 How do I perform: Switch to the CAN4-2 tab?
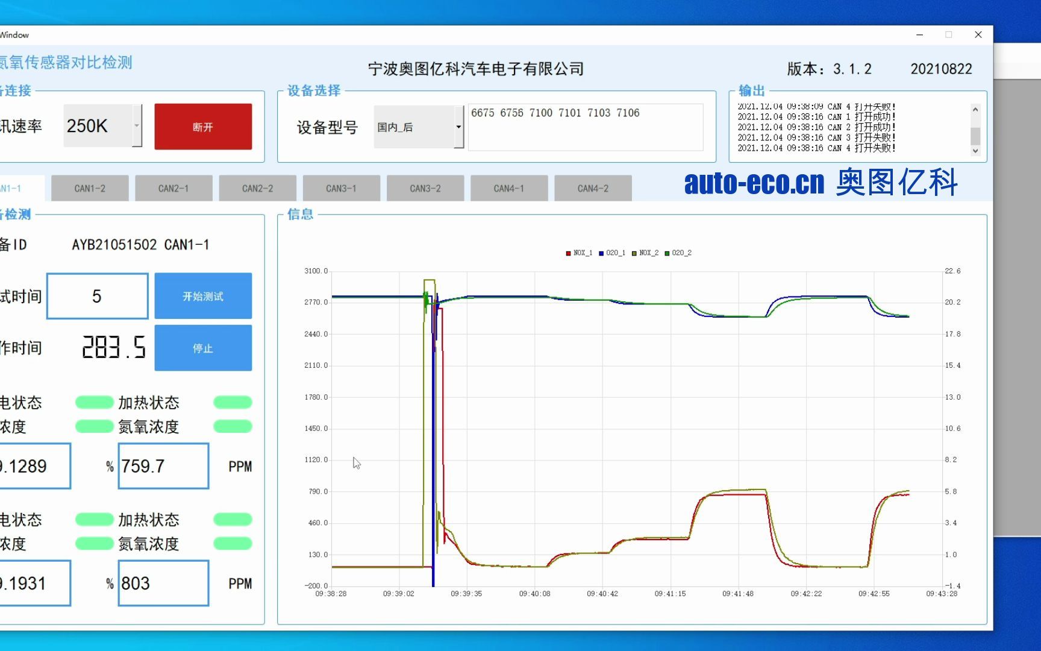(593, 189)
